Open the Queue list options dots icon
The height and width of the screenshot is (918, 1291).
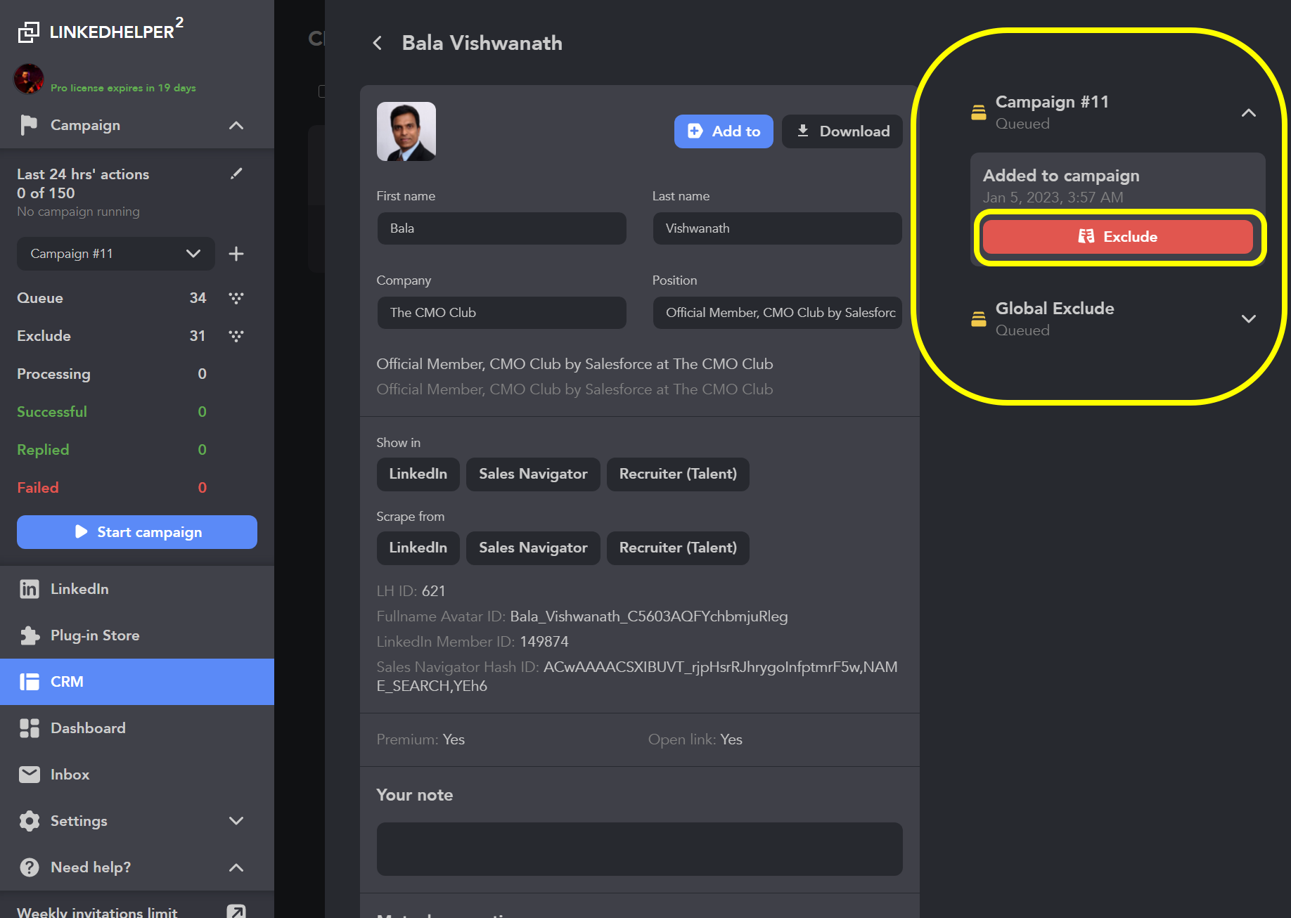pos(236,298)
